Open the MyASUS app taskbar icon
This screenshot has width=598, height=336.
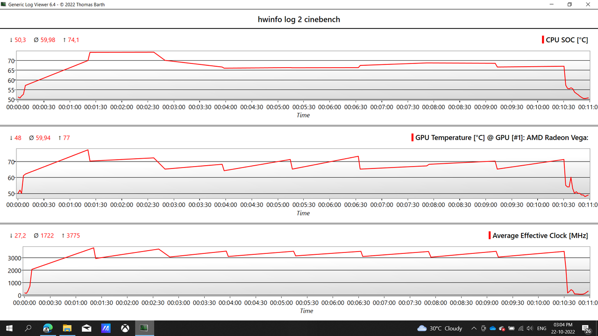(106, 328)
